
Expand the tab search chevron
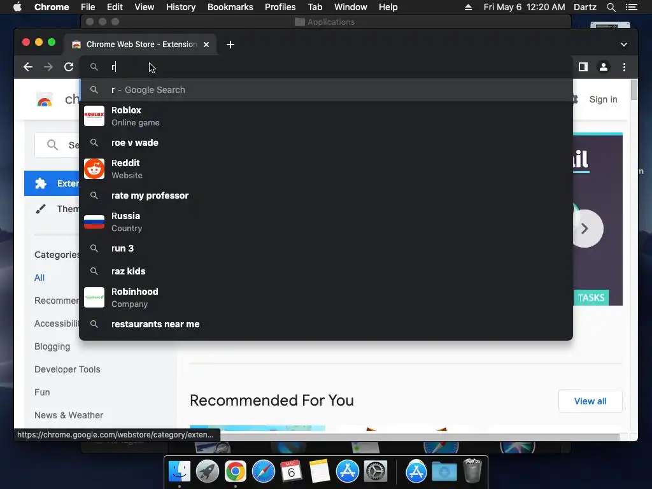624,45
